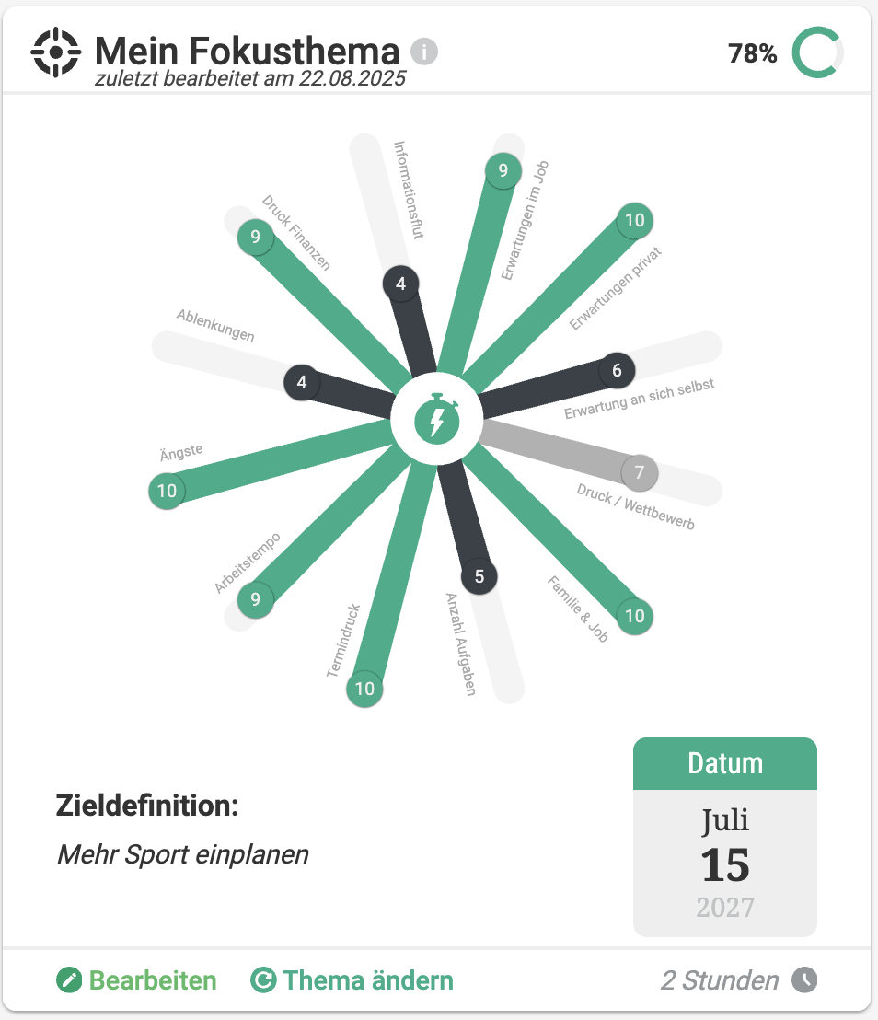Click the info icon beside Mein Fokusthema
This screenshot has width=878, height=1020.
(x=424, y=52)
